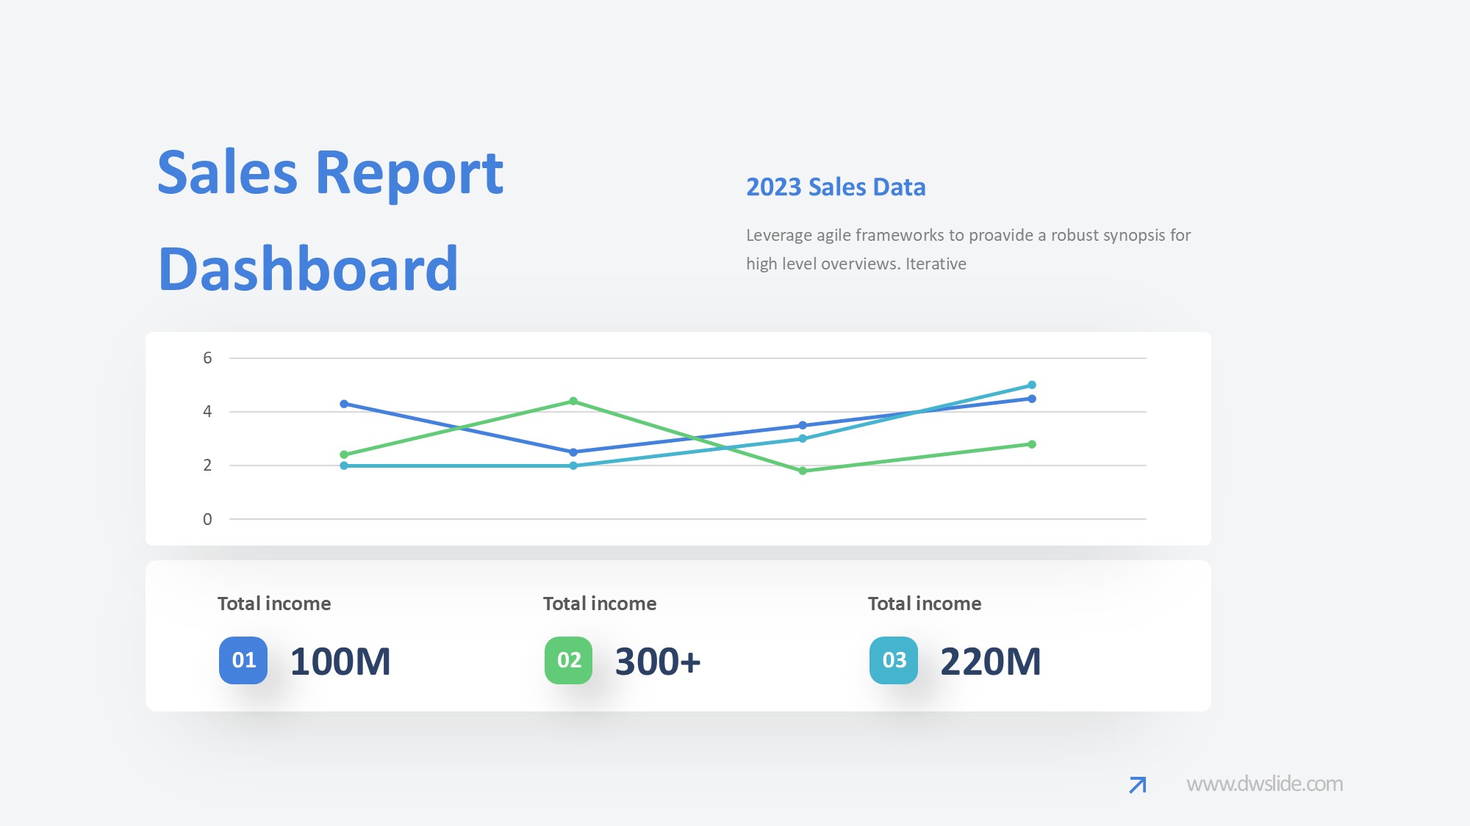The width and height of the screenshot is (1470, 826).
Task: Select Total income label above 300+
Action: [600, 604]
